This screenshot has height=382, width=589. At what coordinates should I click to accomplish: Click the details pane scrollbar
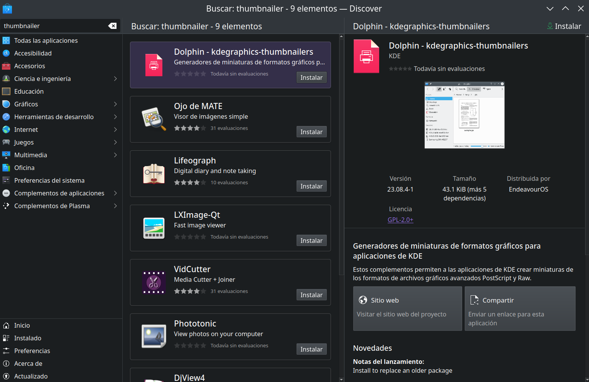point(587,146)
